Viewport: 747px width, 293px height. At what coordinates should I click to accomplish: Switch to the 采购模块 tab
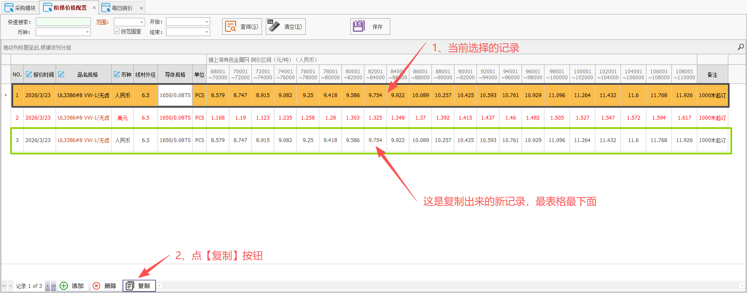[20, 8]
